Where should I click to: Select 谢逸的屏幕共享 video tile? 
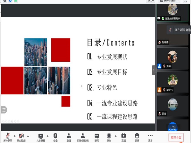point(173,13)
